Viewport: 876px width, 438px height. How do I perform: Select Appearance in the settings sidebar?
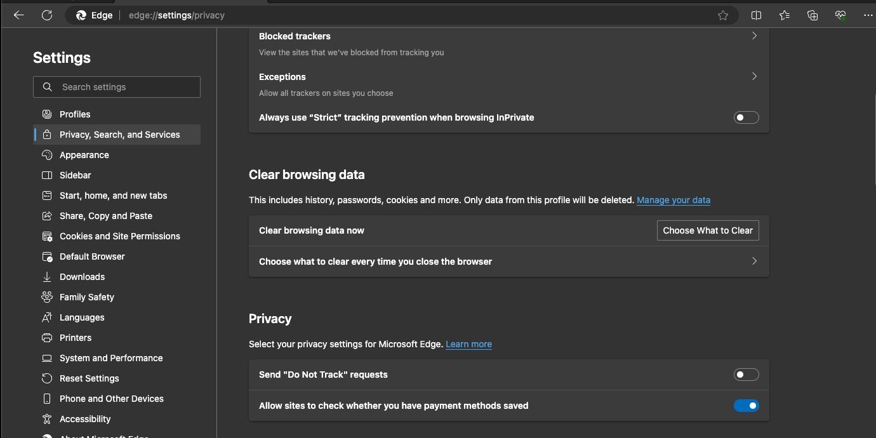pyautogui.click(x=84, y=154)
